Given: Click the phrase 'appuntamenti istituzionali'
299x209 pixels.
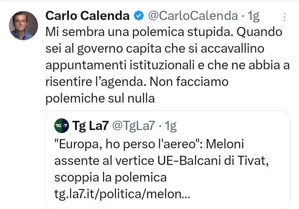Looking at the screenshot, I should pyautogui.click(x=120, y=66).
